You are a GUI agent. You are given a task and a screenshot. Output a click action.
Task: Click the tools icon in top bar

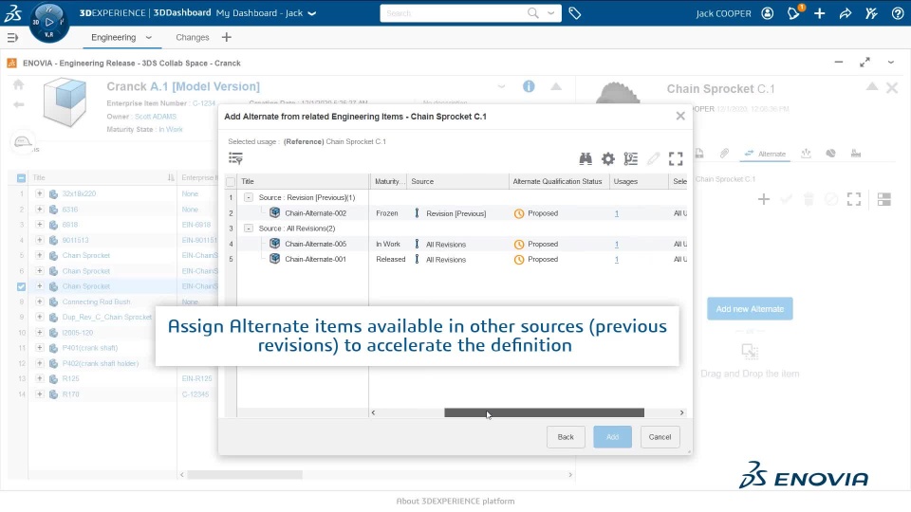(871, 13)
